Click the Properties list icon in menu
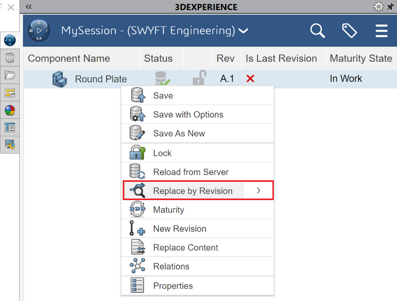 tap(137, 285)
